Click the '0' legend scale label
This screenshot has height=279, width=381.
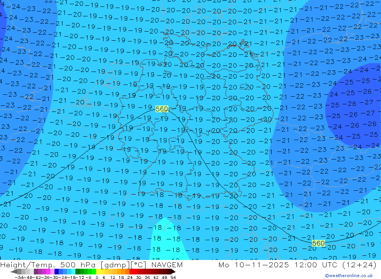pyautogui.click(x=97, y=277)
